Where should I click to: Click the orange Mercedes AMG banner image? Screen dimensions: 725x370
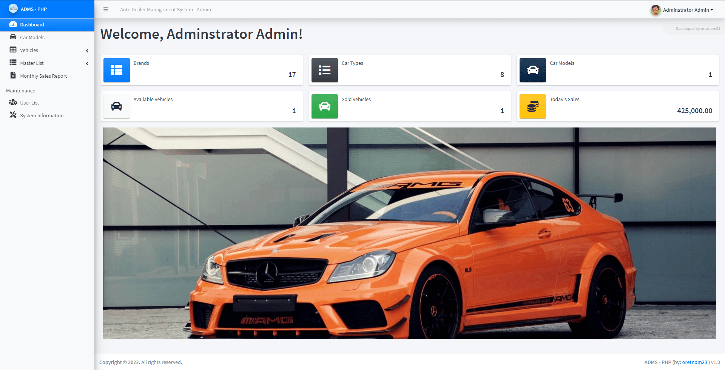pos(409,233)
